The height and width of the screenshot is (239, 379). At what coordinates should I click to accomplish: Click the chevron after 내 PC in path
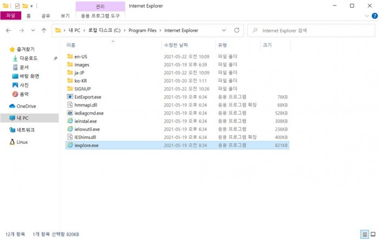84,30
